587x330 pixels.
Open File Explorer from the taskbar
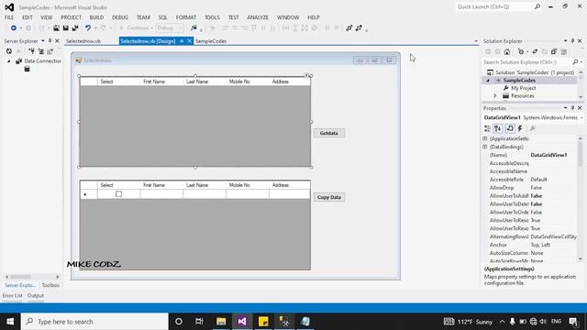pos(221,321)
